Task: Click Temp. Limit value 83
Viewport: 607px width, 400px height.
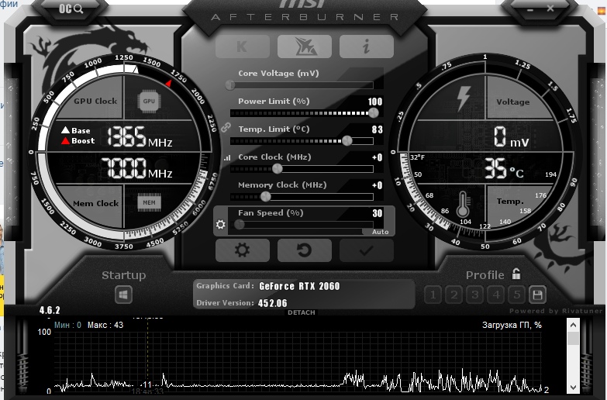Action: (377, 129)
